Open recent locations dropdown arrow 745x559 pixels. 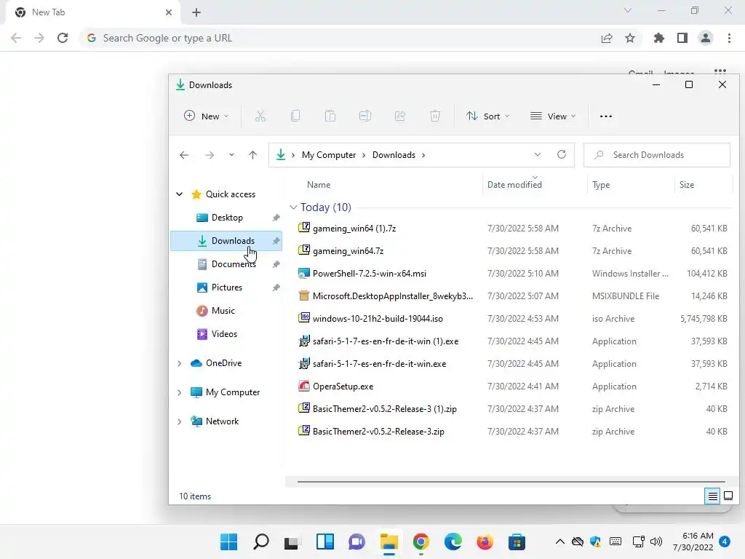[231, 155]
